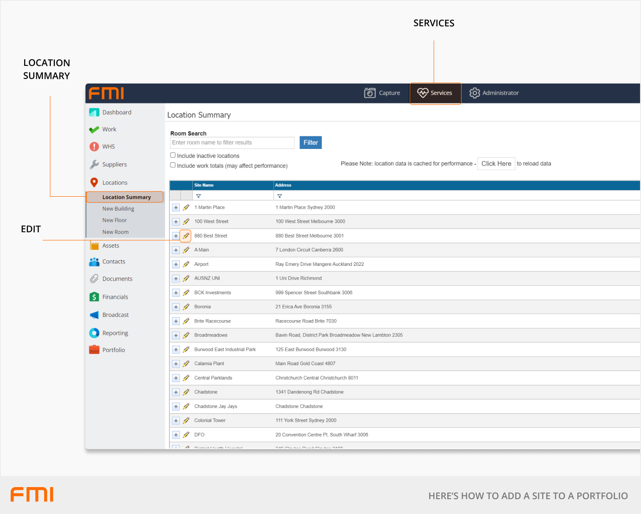Expand the Colonial Tower row
Image resolution: width=641 pixels, height=514 pixels.
coord(176,421)
